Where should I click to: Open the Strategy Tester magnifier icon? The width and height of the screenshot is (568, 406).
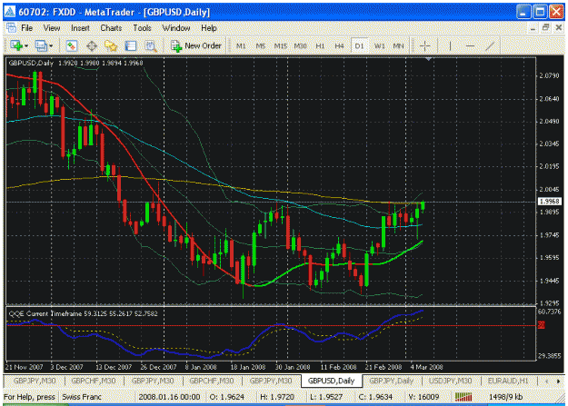[x=151, y=45]
